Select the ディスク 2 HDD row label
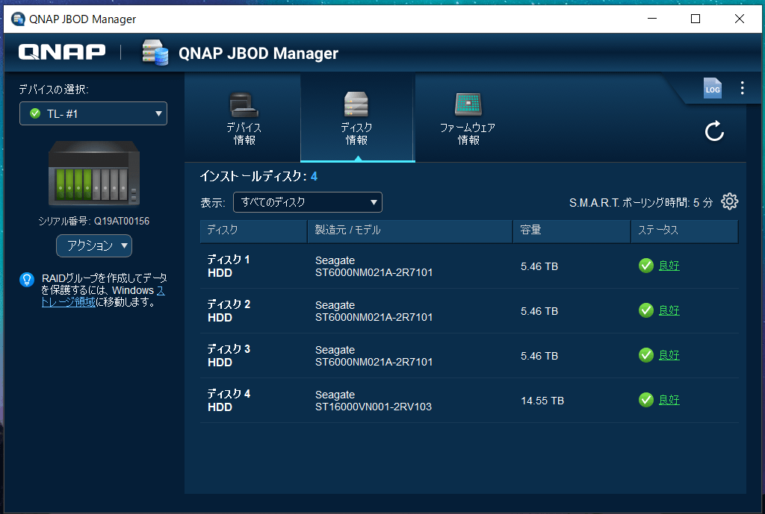The image size is (765, 514). tap(229, 311)
